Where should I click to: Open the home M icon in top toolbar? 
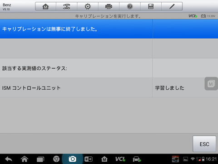pyautogui.click(x=45, y=6)
